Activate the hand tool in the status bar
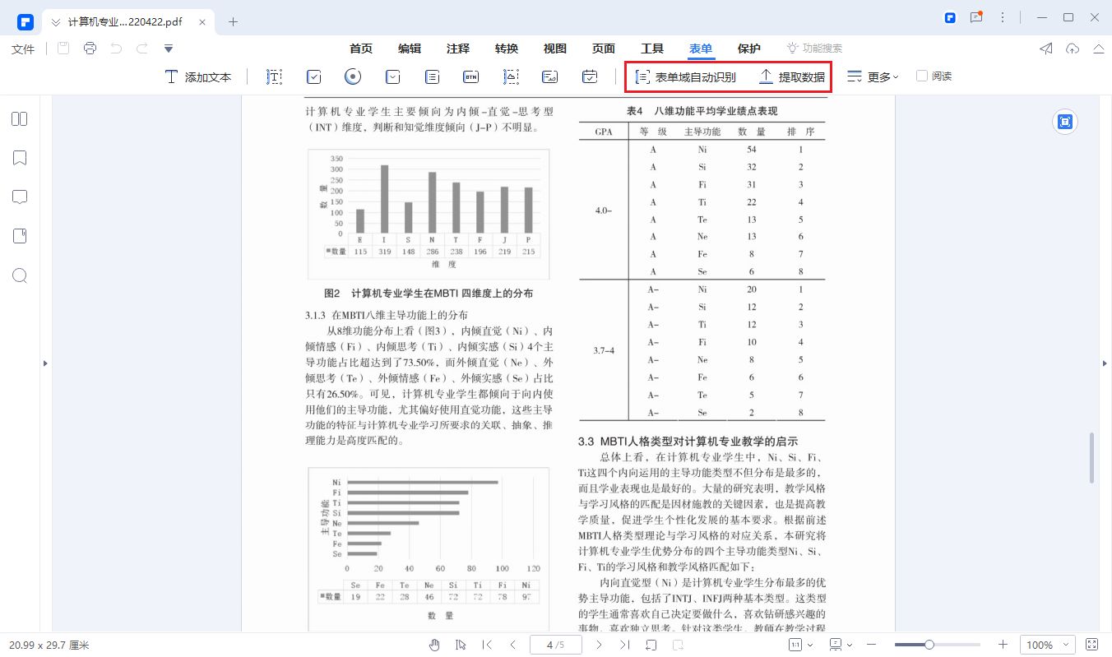 pos(434,645)
